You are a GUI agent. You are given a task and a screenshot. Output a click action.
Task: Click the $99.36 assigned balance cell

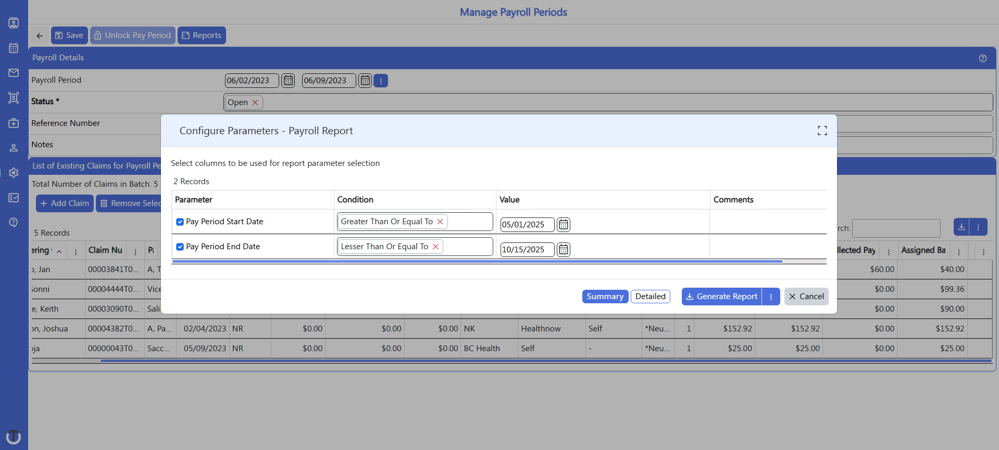(x=932, y=289)
